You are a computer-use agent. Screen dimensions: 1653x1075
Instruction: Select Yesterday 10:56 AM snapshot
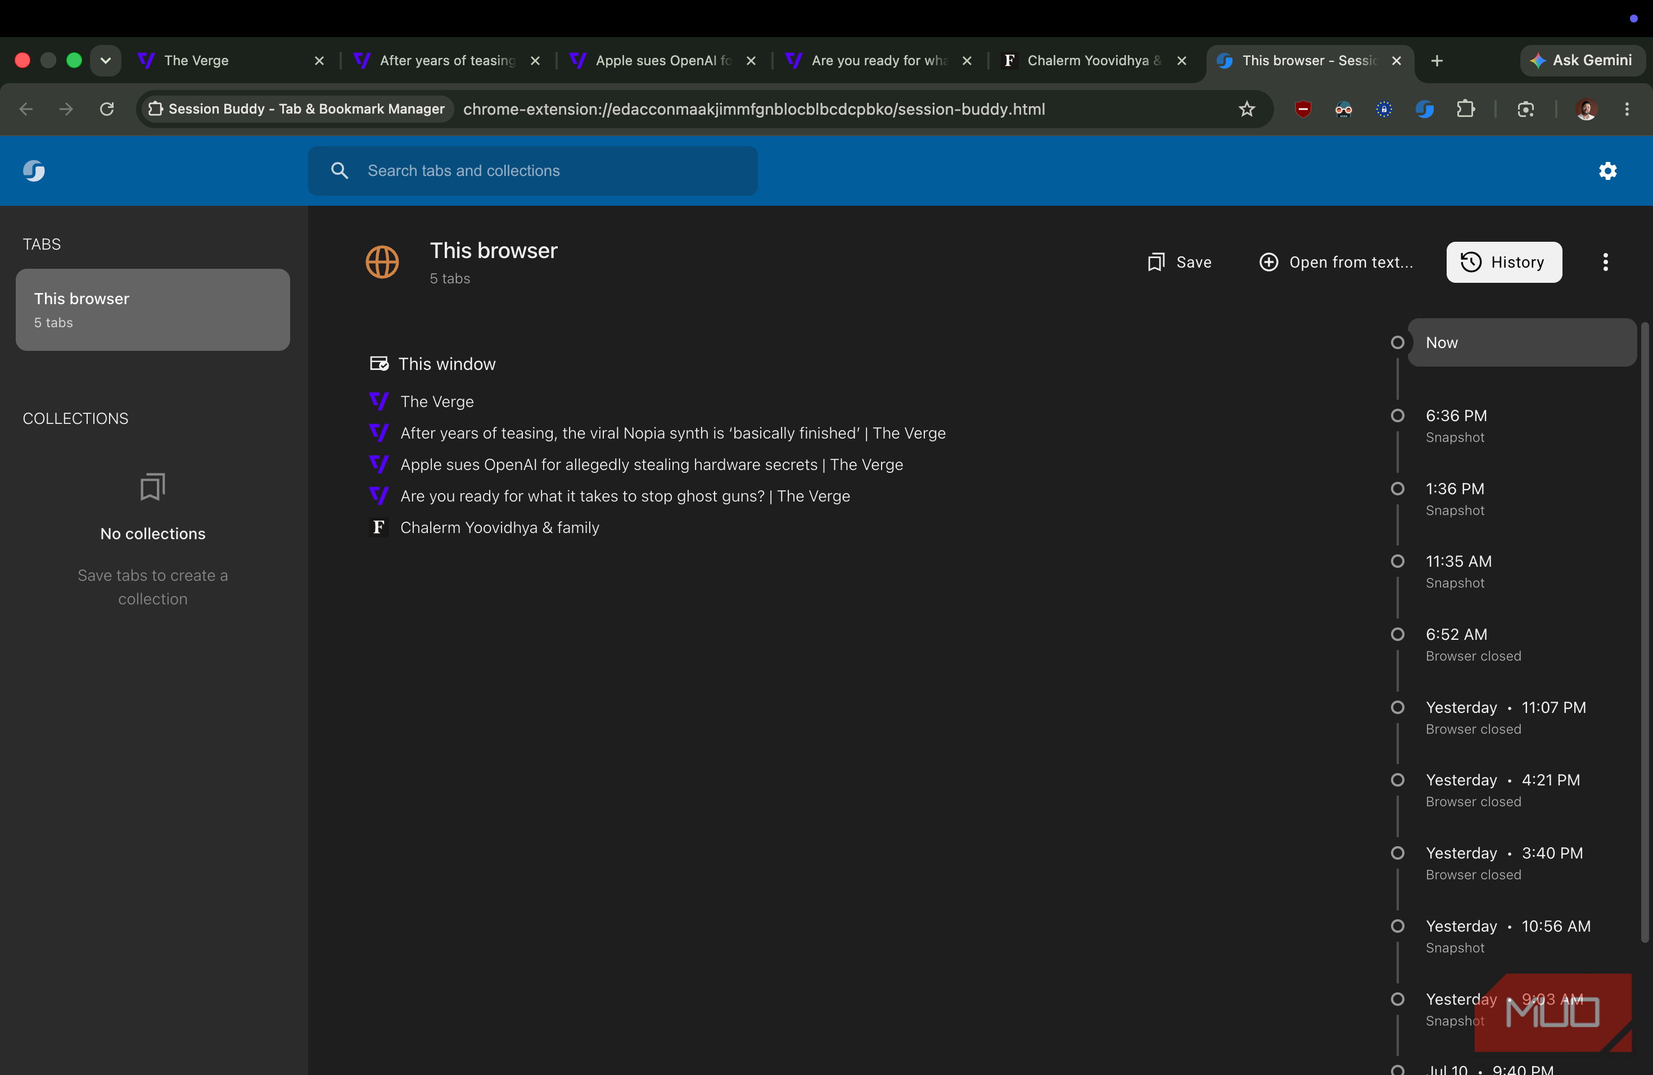[x=1522, y=936]
